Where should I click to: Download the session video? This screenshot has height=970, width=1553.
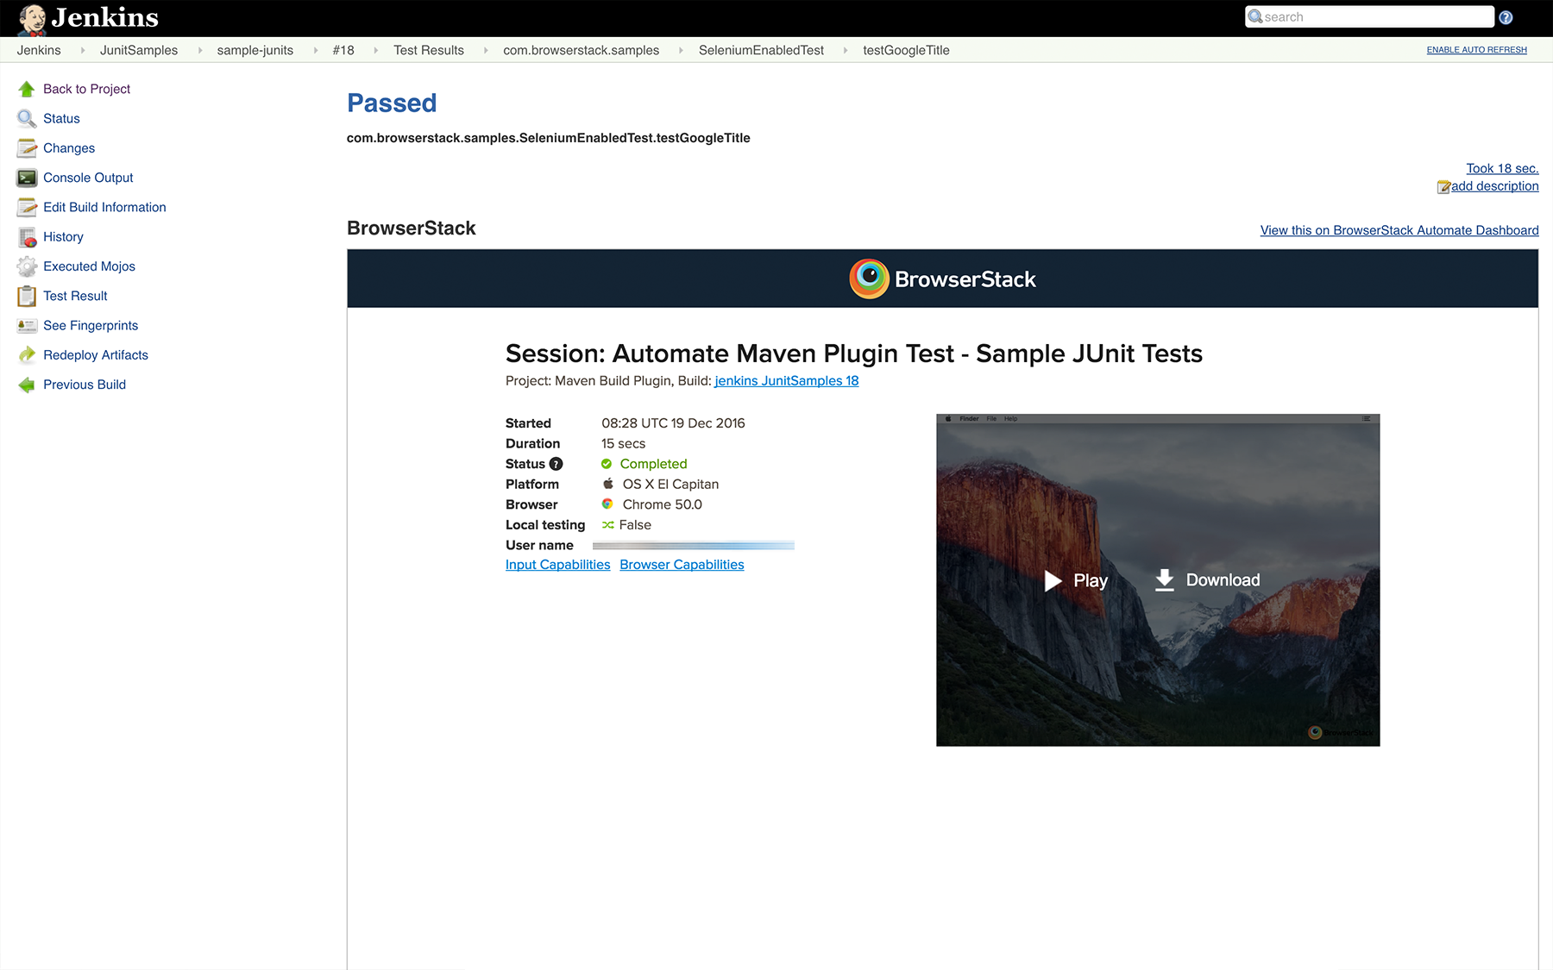[x=1207, y=580]
